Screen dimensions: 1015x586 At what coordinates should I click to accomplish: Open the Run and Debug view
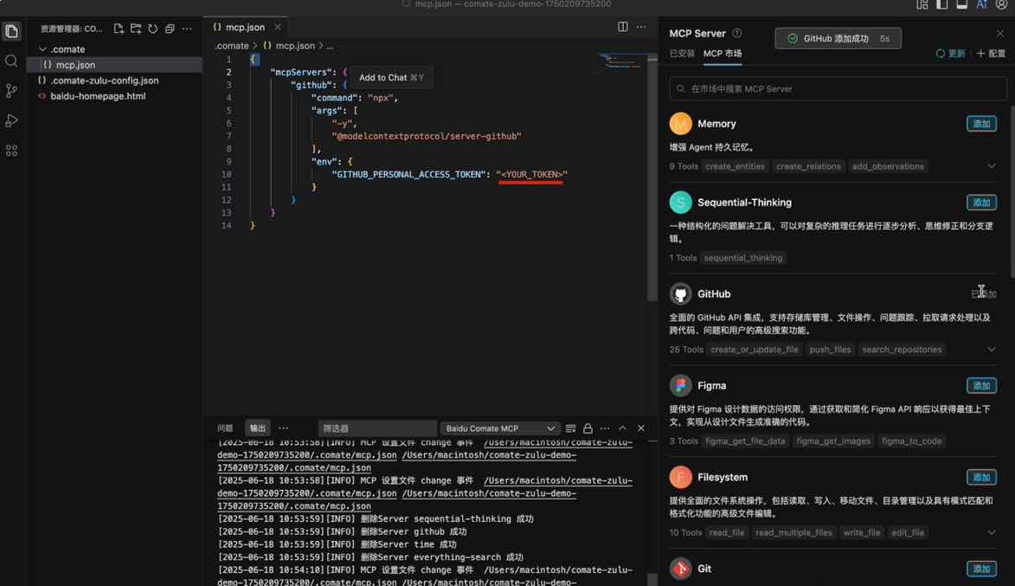click(x=11, y=121)
